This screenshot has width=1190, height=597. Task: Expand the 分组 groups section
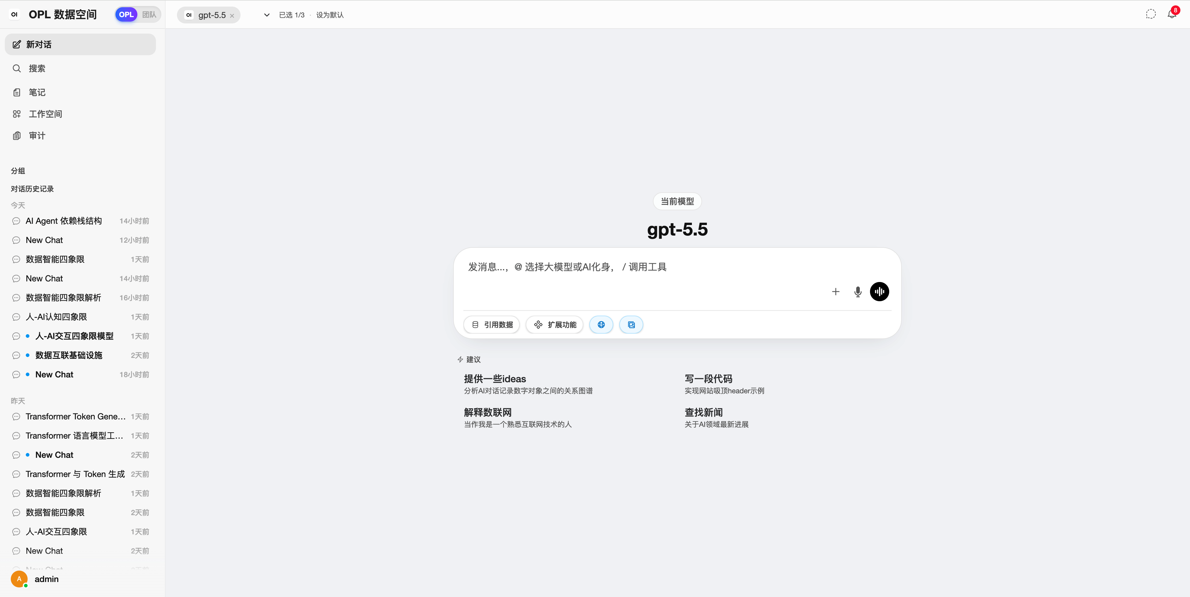click(x=18, y=171)
